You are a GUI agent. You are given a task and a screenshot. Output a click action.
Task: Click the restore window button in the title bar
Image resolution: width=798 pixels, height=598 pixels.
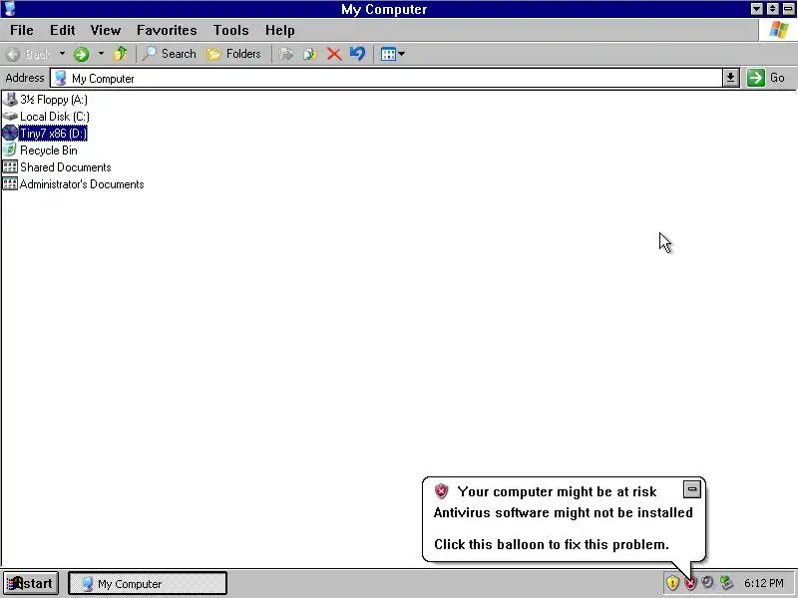point(772,9)
